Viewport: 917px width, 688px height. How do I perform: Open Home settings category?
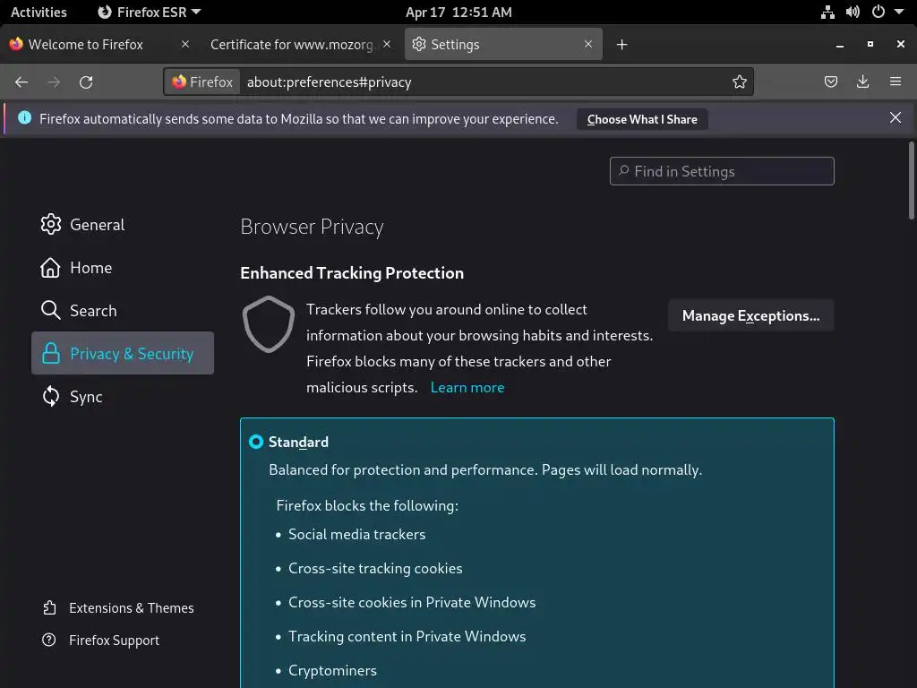pyautogui.click(x=122, y=267)
